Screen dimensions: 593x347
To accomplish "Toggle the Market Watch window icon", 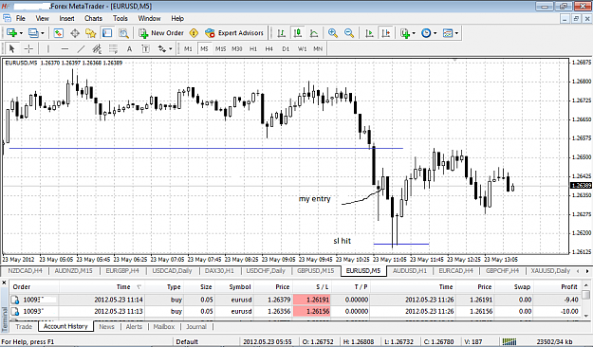I will tap(58, 33).
